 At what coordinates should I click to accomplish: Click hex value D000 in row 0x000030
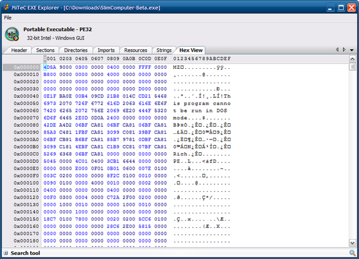145,89
